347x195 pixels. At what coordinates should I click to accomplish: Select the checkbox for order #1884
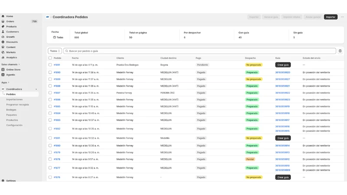pos(50,113)
